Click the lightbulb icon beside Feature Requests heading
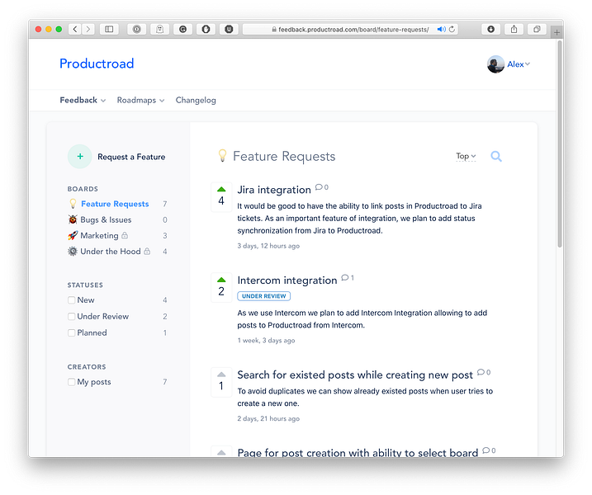Screen dimensions: 592x495 [222, 155]
